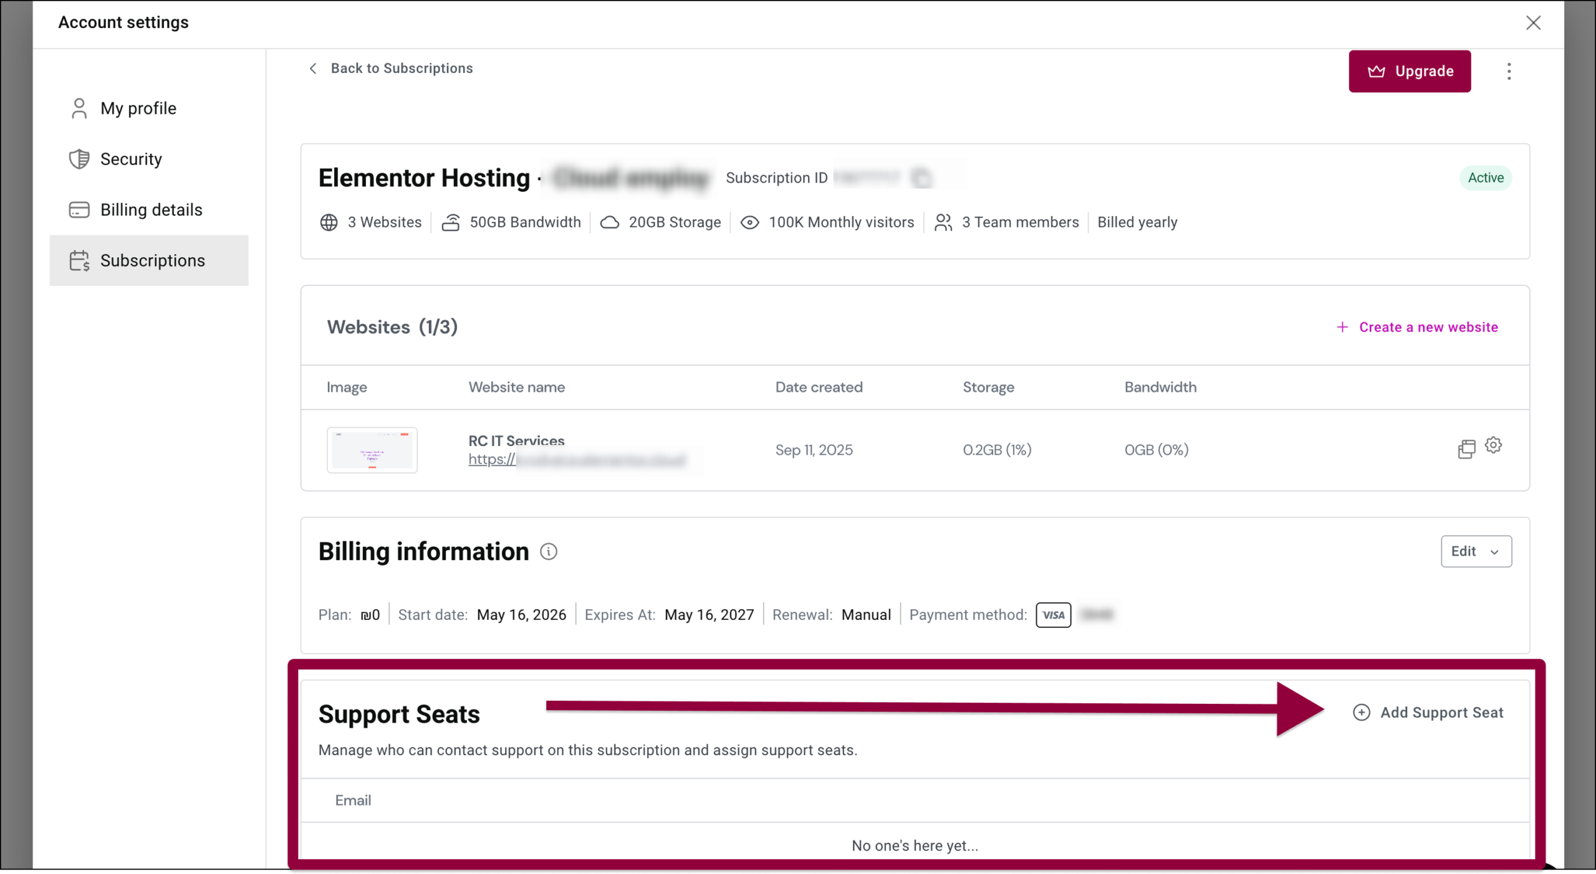Close the Account settings dialog
The width and height of the screenshot is (1596, 874).
click(1533, 23)
